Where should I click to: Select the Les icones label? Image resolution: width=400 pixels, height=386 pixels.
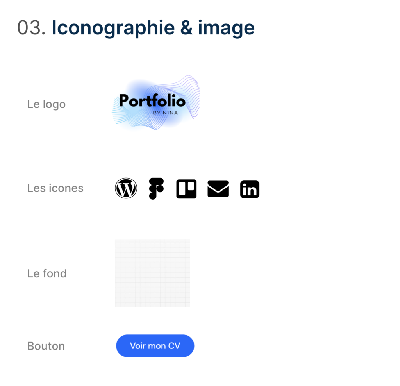click(55, 188)
